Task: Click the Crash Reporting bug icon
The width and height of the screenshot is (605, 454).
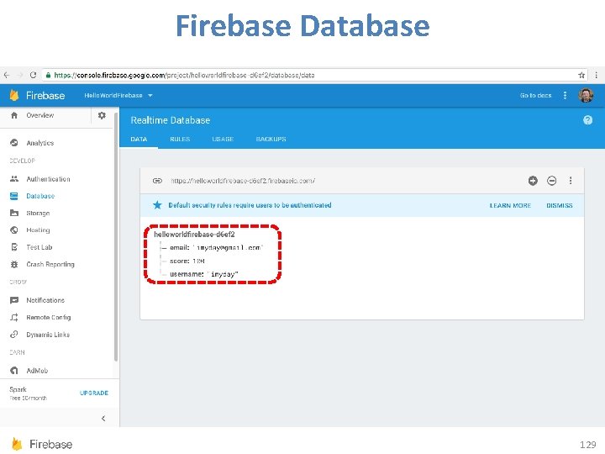Action: click(14, 265)
